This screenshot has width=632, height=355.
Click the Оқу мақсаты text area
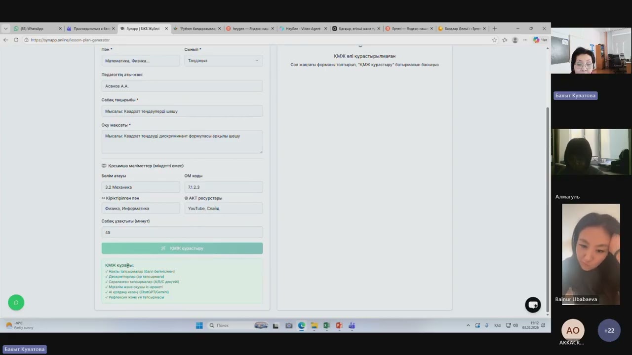pyautogui.click(x=182, y=142)
